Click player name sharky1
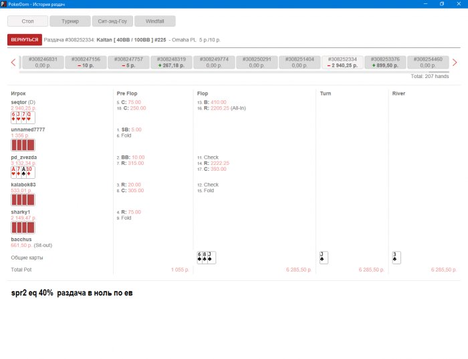The height and width of the screenshot is (359, 468). [x=21, y=212]
